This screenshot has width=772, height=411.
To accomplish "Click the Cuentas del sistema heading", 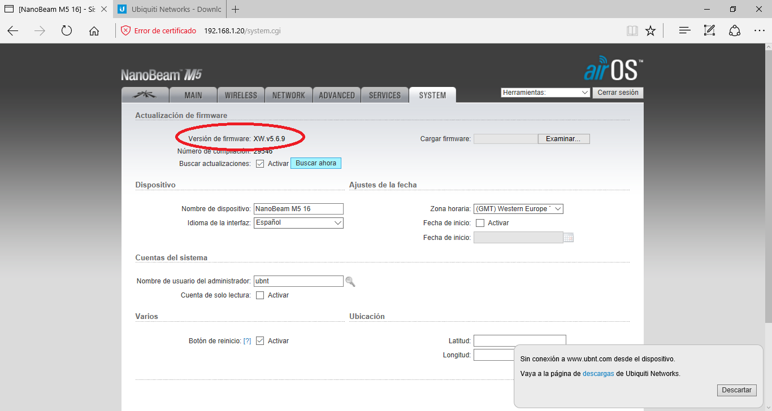I will click(171, 257).
